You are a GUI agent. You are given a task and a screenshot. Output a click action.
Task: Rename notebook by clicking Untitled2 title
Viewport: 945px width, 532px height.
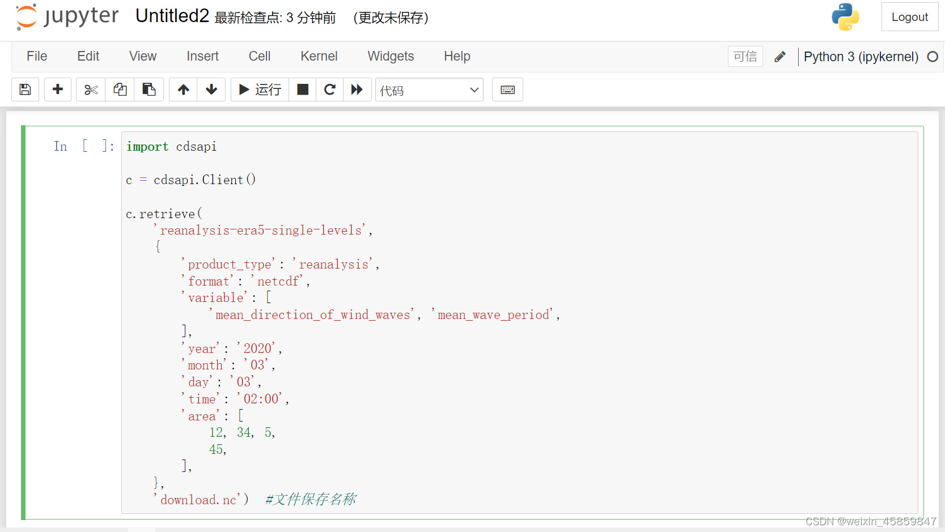tap(172, 16)
